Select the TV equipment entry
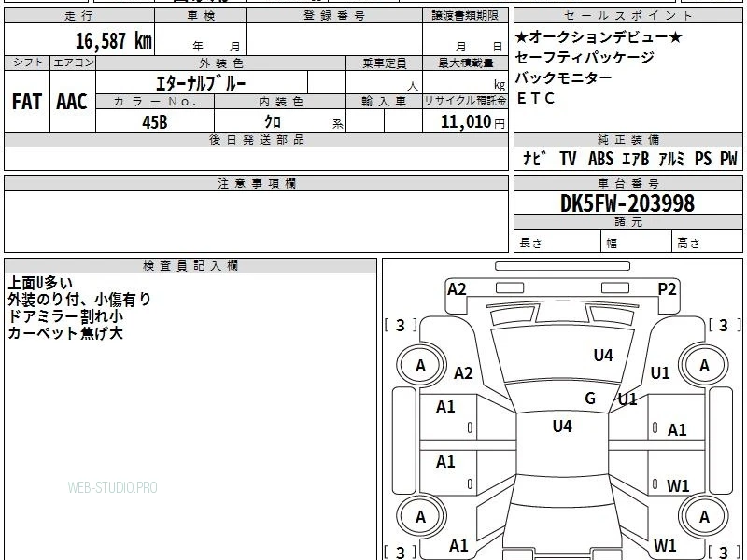This screenshot has height=560, width=747. (568, 158)
